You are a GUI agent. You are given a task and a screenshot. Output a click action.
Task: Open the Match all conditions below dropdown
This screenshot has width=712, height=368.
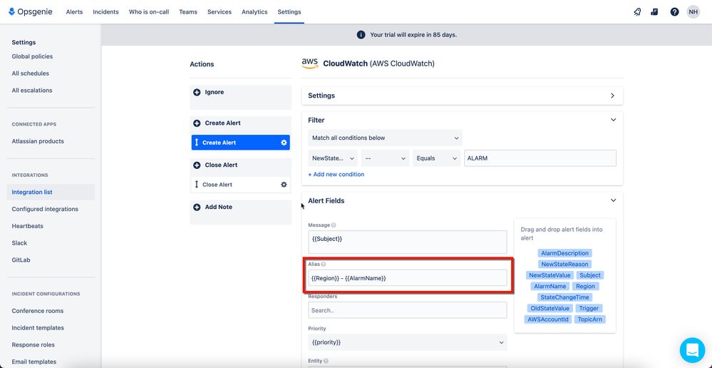385,138
